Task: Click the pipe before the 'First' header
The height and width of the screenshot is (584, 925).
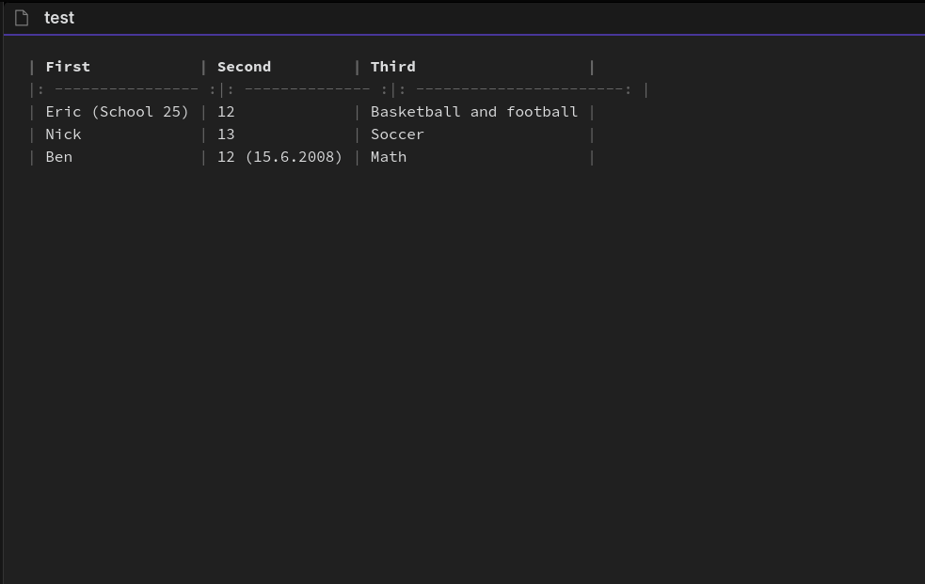Action: [x=32, y=66]
